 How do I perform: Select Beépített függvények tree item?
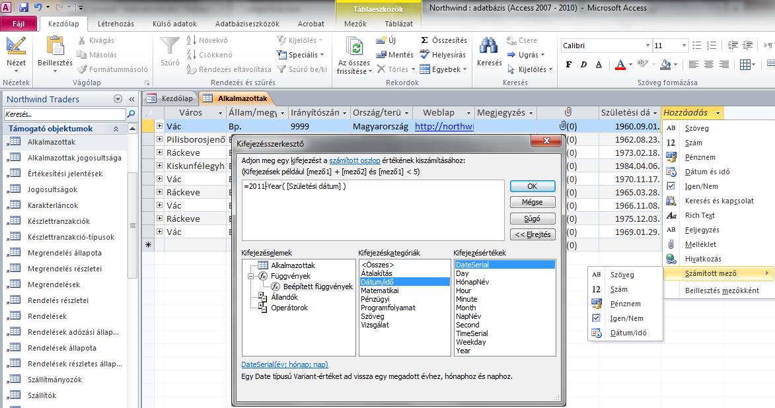(x=318, y=287)
